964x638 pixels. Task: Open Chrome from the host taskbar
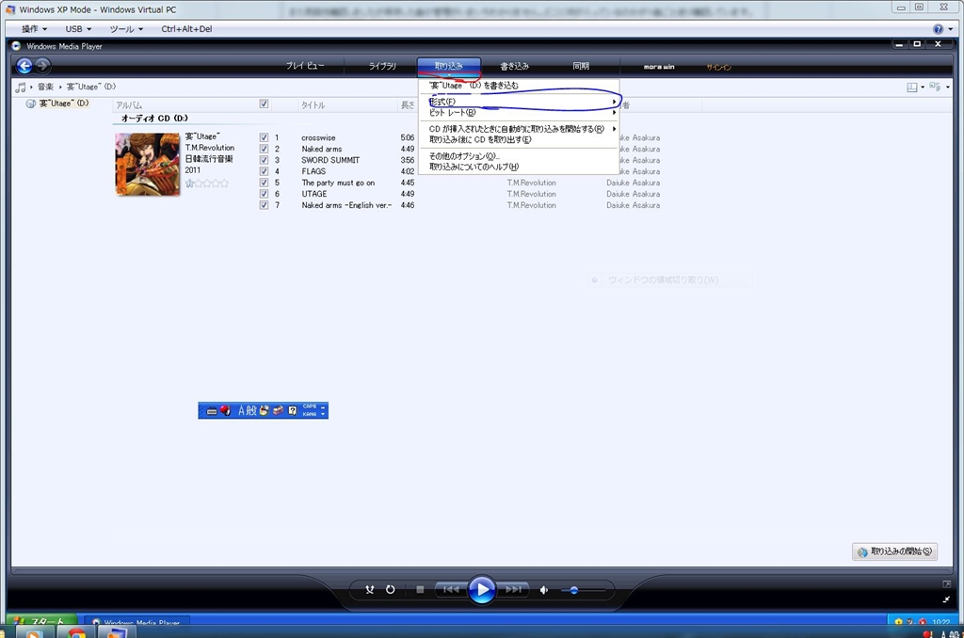[x=76, y=633]
